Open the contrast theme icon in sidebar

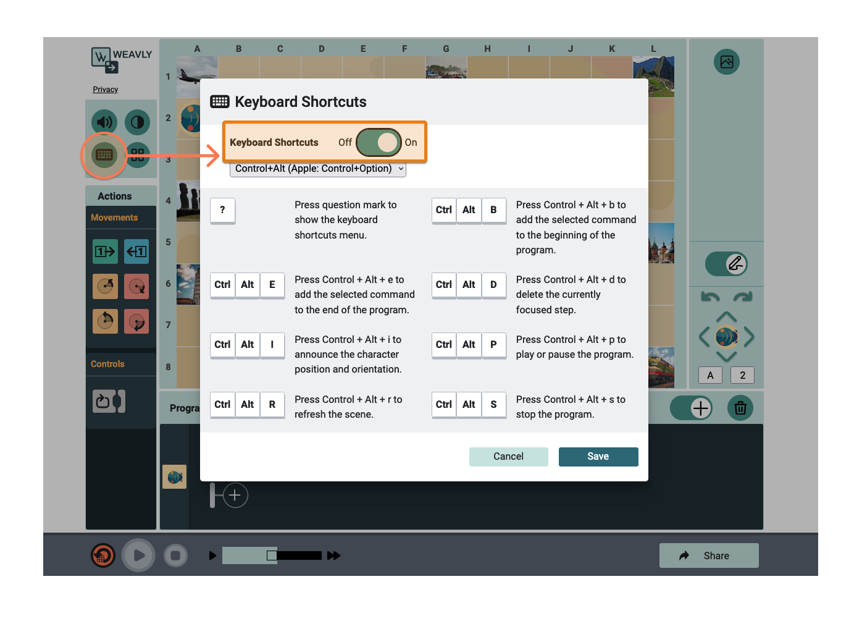[x=136, y=122]
